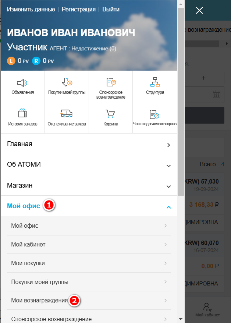Select Мои покупки submenu item

(x=88, y=263)
